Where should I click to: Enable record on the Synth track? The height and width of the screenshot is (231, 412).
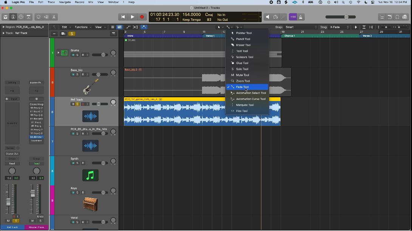[83, 163]
